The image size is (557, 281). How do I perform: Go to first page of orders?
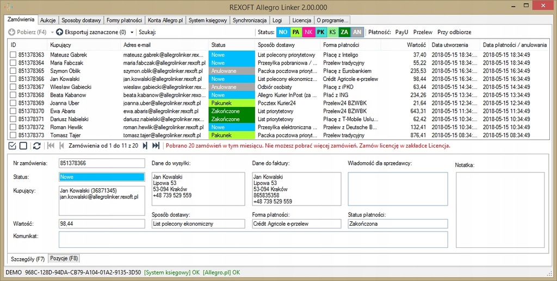tap(51, 145)
